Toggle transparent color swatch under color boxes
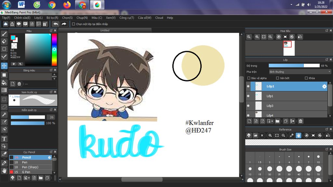This screenshot has height=187, width=333. pos(14,45)
